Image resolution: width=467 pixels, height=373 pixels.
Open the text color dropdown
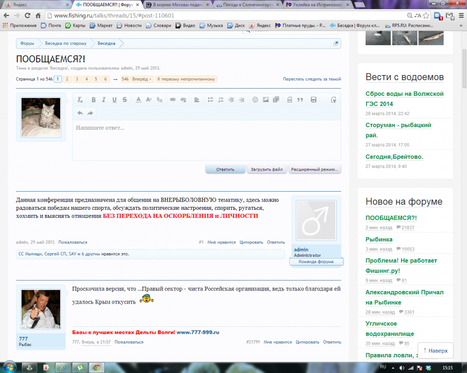click(x=138, y=100)
